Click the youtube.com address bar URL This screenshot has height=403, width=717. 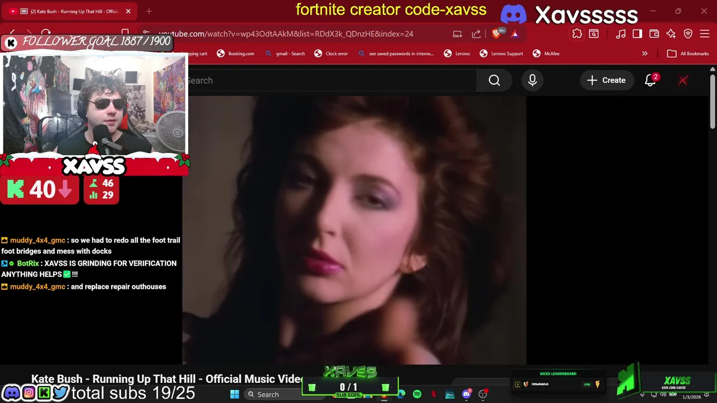pos(286,34)
